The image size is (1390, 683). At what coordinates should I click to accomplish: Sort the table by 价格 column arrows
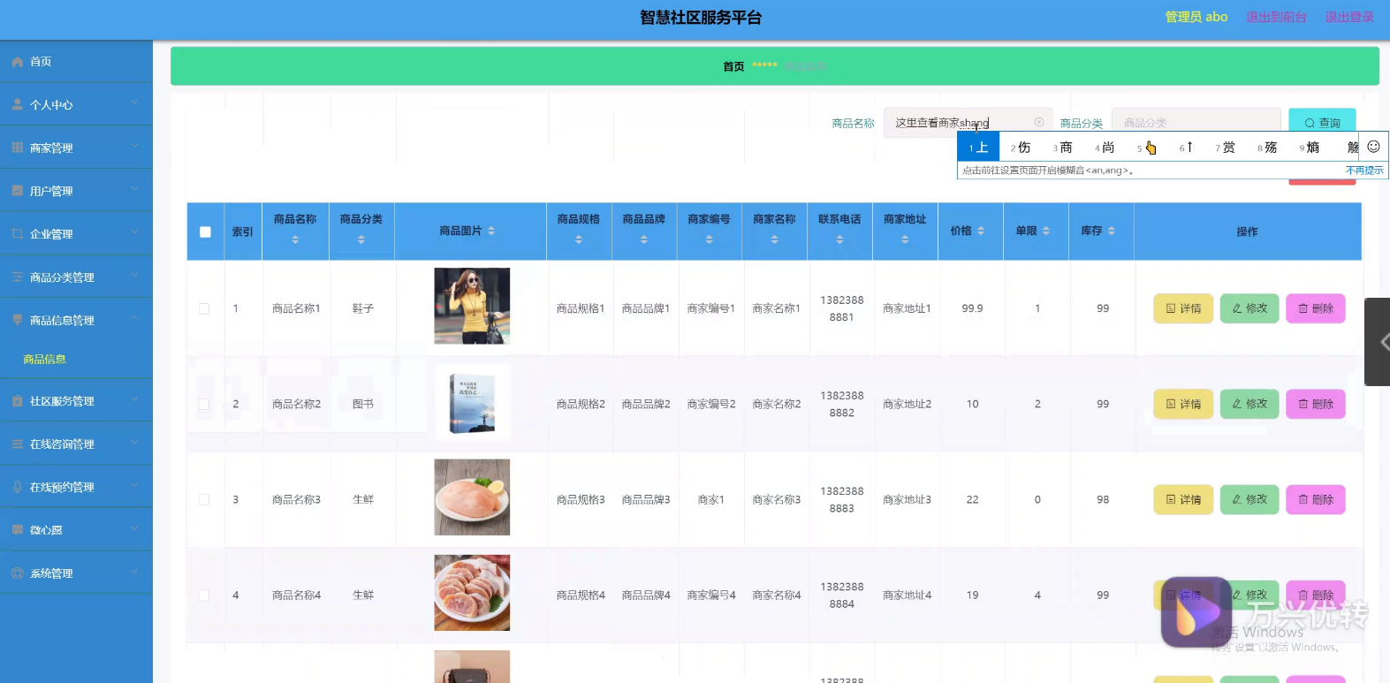click(981, 231)
